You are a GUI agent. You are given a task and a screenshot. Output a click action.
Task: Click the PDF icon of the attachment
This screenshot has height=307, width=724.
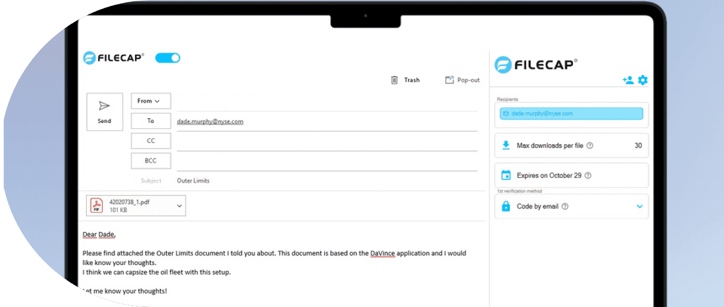pos(96,206)
